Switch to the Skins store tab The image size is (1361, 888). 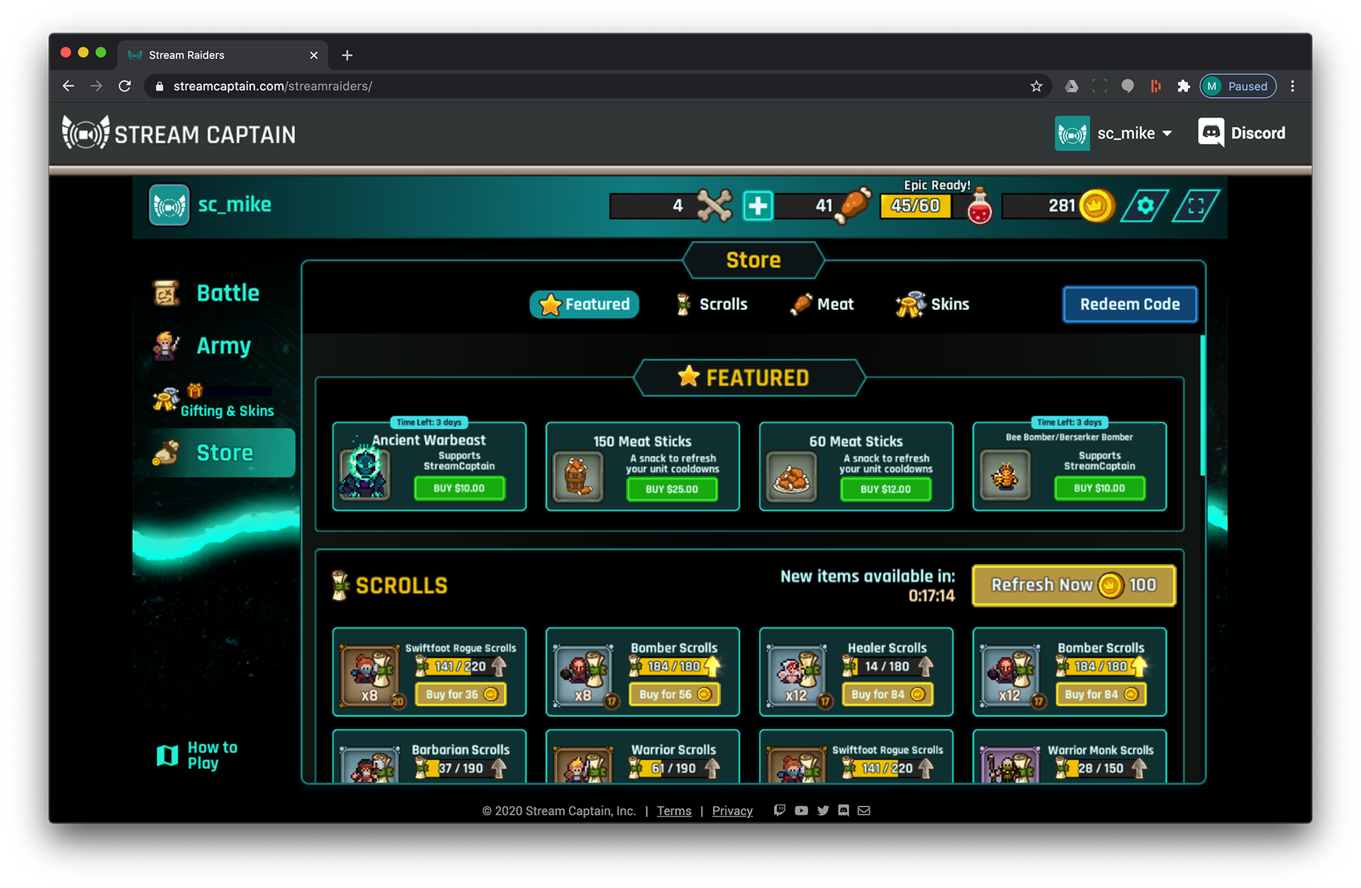click(x=932, y=304)
